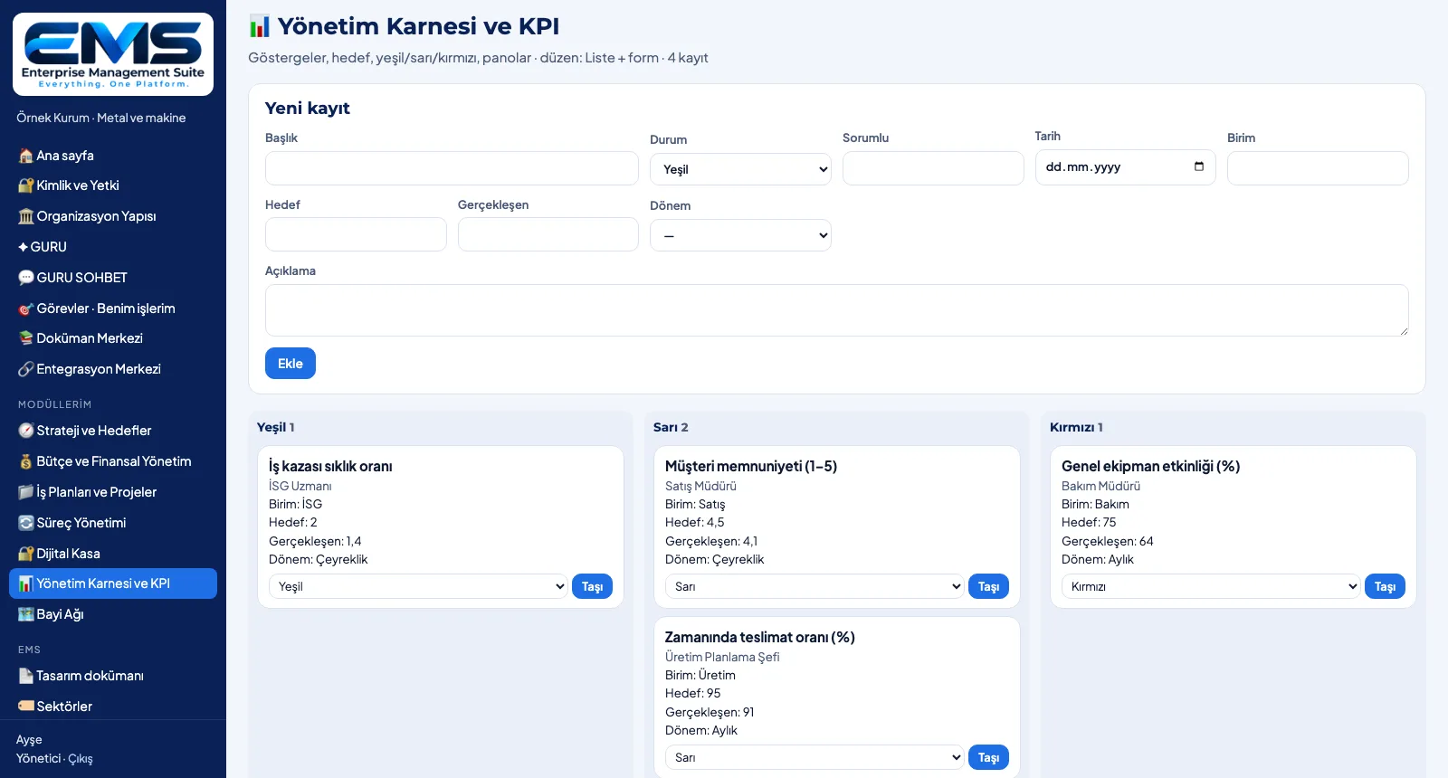Click the map icon beside Bayi Ağı
This screenshot has width=1448, height=778.
click(x=26, y=614)
